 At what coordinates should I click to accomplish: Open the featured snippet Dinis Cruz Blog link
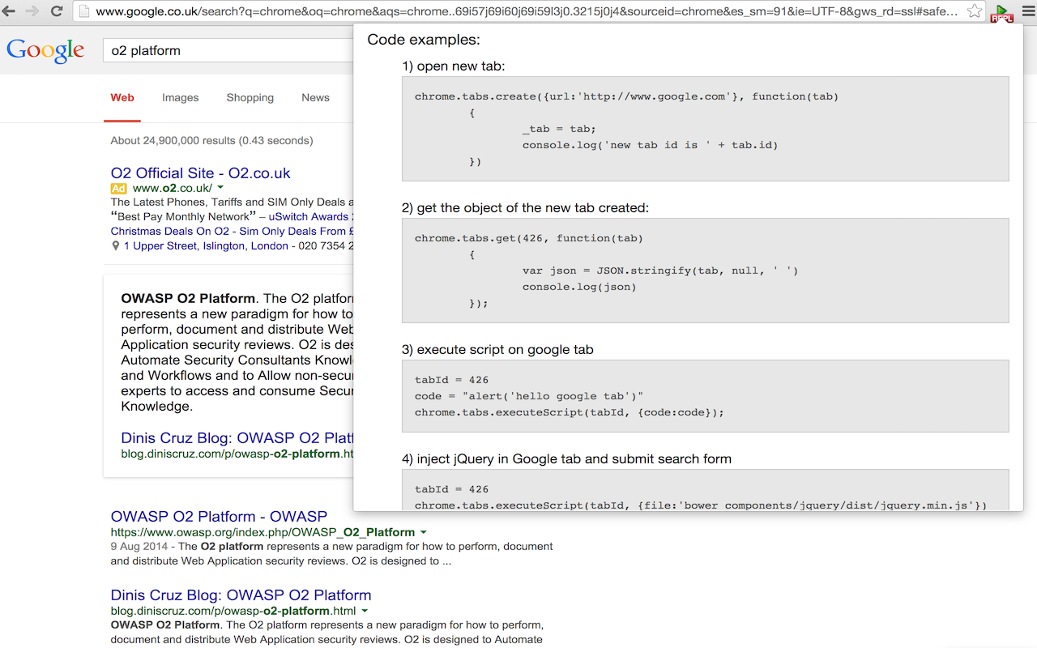[x=237, y=438]
